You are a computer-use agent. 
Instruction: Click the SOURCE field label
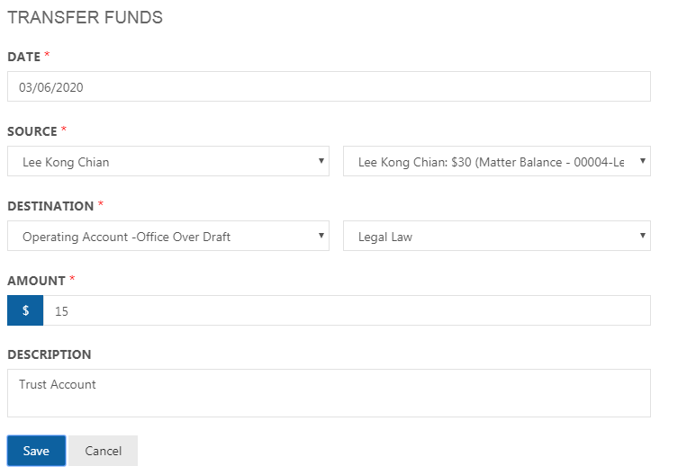(32, 131)
